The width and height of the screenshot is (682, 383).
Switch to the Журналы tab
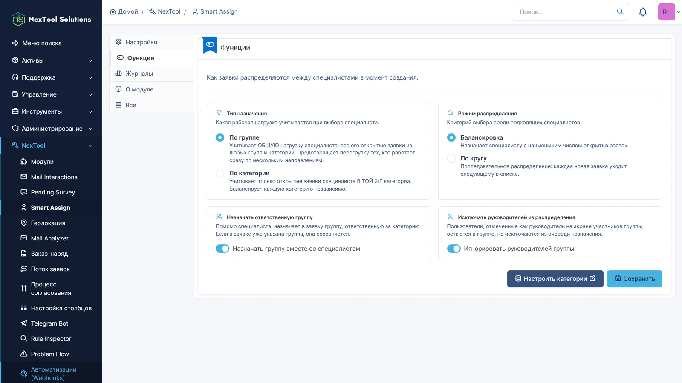click(x=152, y=74)
